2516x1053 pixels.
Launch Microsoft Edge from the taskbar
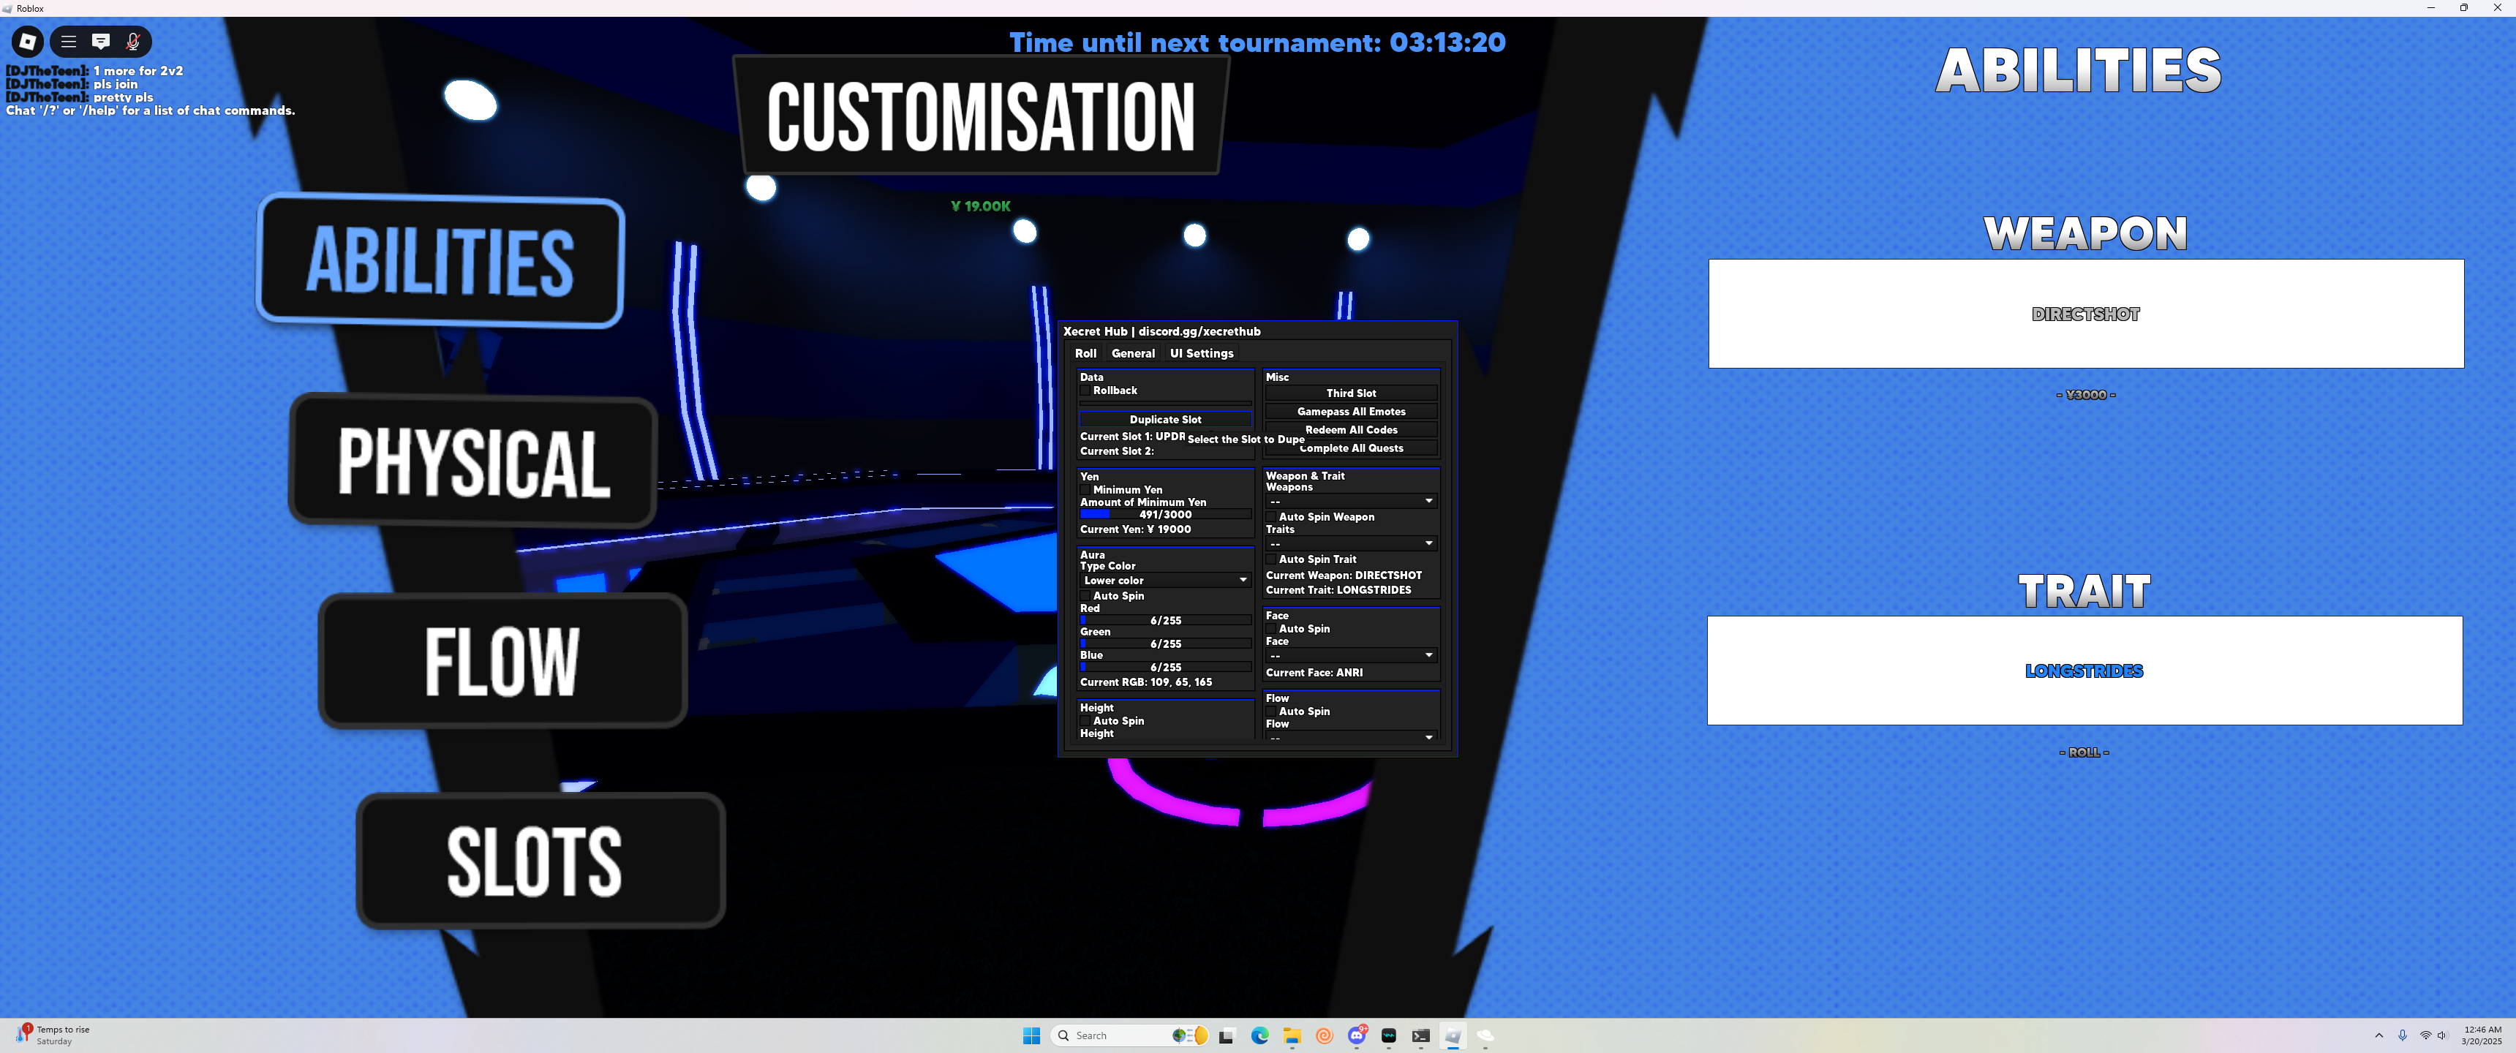1260,1035
